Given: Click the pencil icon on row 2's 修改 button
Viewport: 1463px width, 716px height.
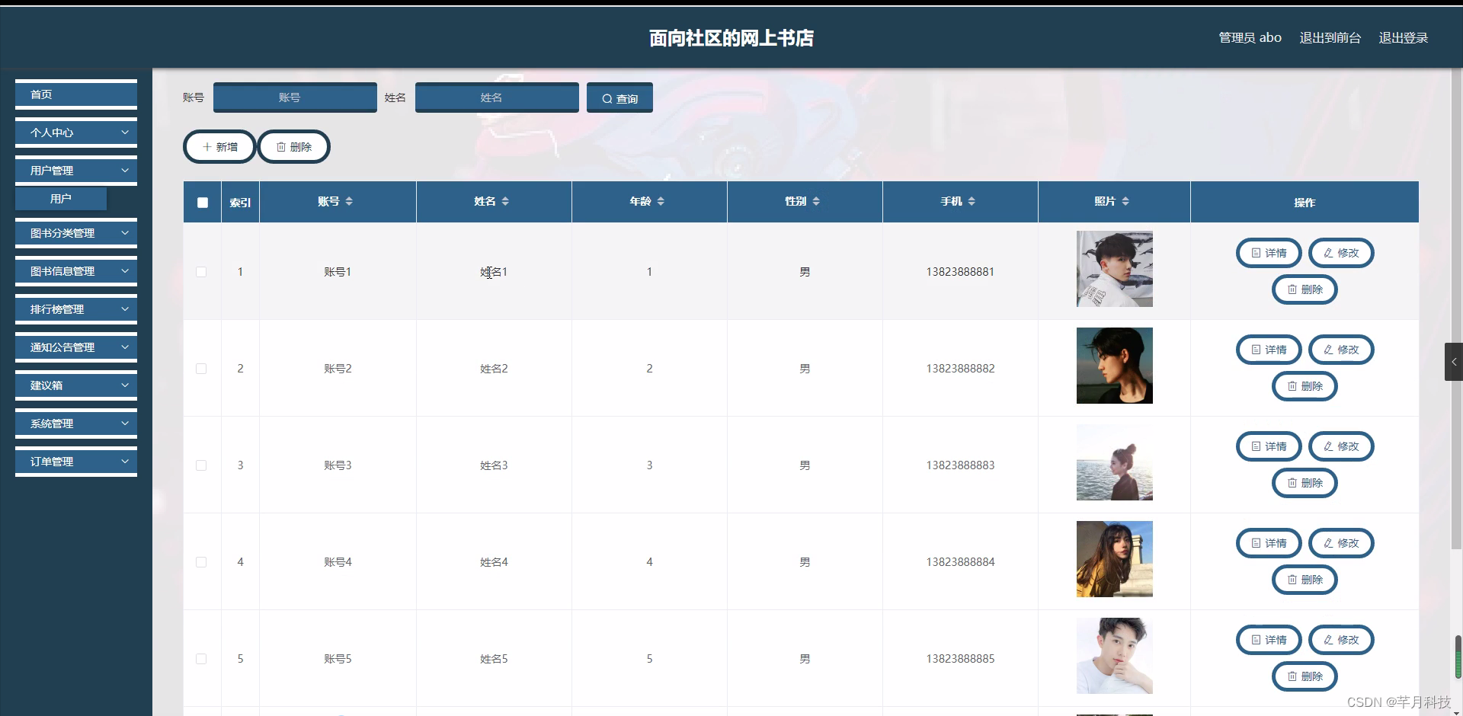Looking at the screenshot, I should click(x=1329, y=349).
